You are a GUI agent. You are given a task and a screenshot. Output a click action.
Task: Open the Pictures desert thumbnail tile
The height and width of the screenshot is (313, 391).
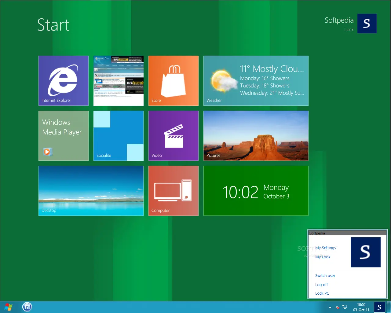point(256,136)
